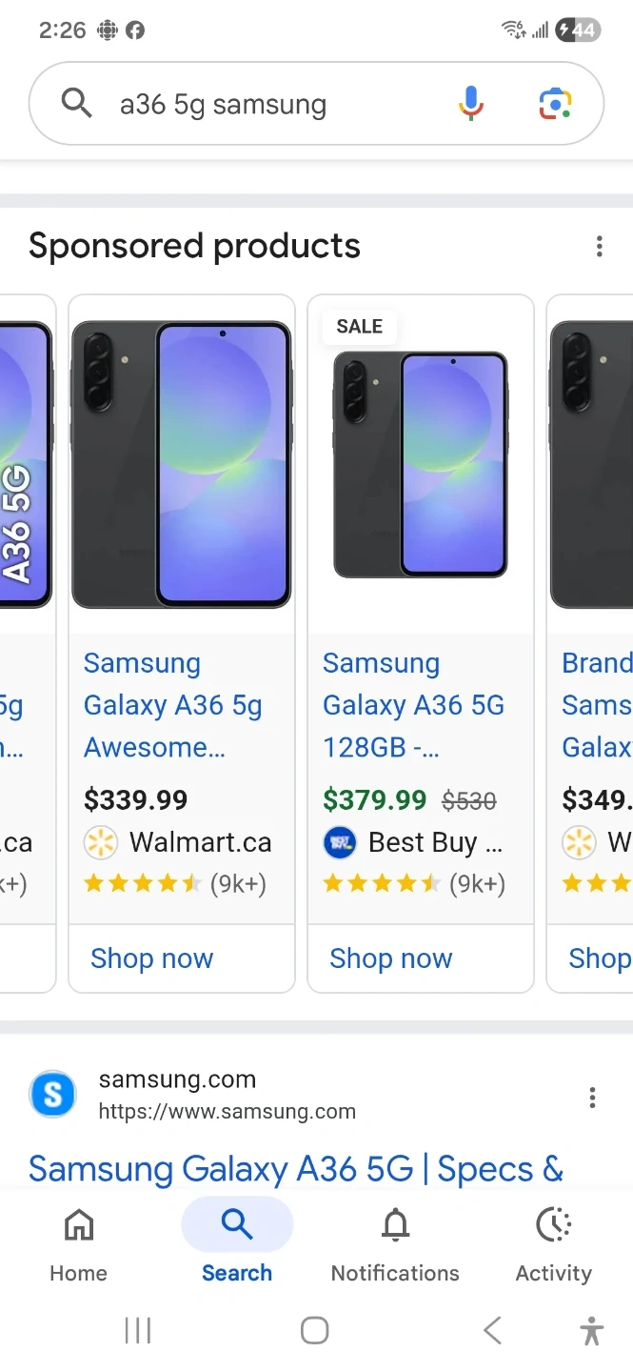This screenshot has width=633, height=1372.
Task: Tap the Best Buy sale phone image
Action: [x=420, y=465]
